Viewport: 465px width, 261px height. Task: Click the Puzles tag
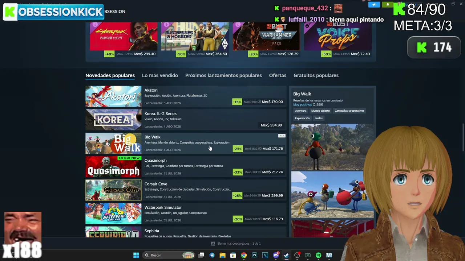tap(319, 118)
